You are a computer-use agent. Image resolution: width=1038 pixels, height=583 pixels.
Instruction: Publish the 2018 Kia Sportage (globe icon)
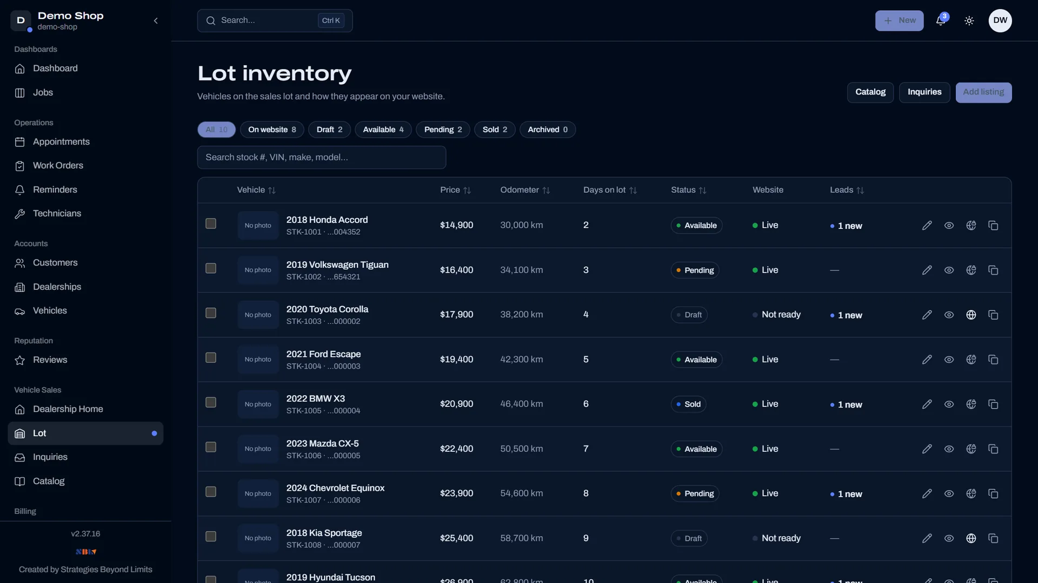pos(971,538)
